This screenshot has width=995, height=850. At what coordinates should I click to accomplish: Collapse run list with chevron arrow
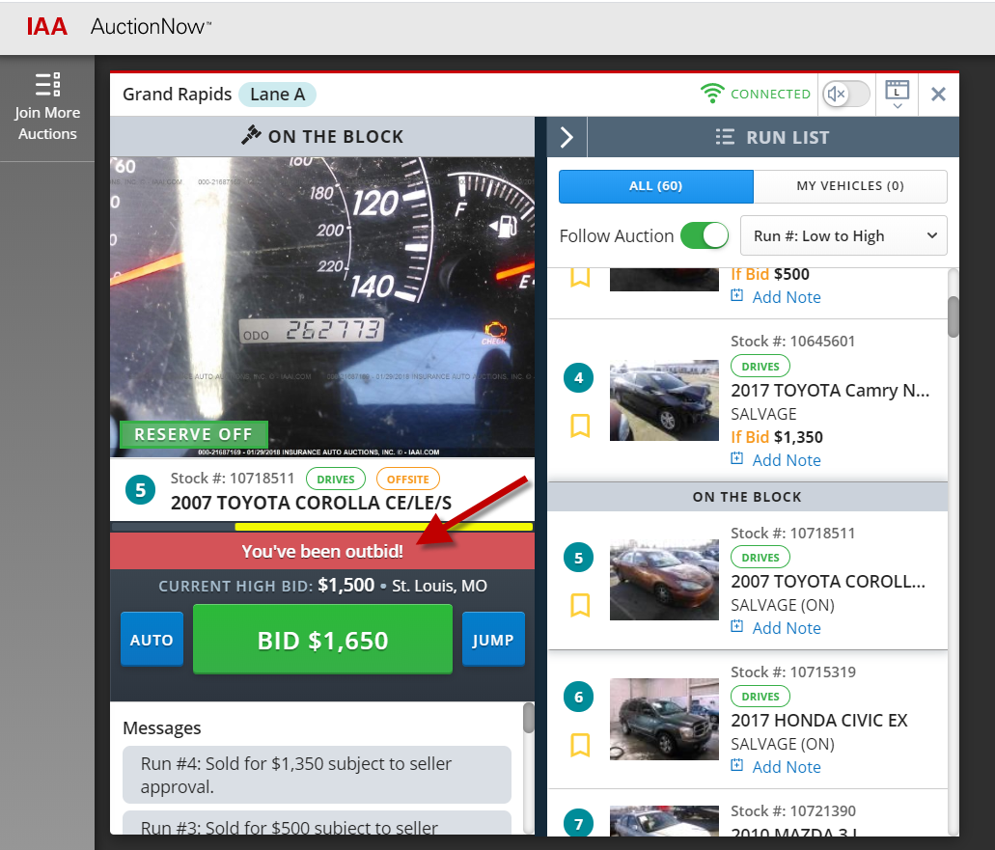click(567, 137)
